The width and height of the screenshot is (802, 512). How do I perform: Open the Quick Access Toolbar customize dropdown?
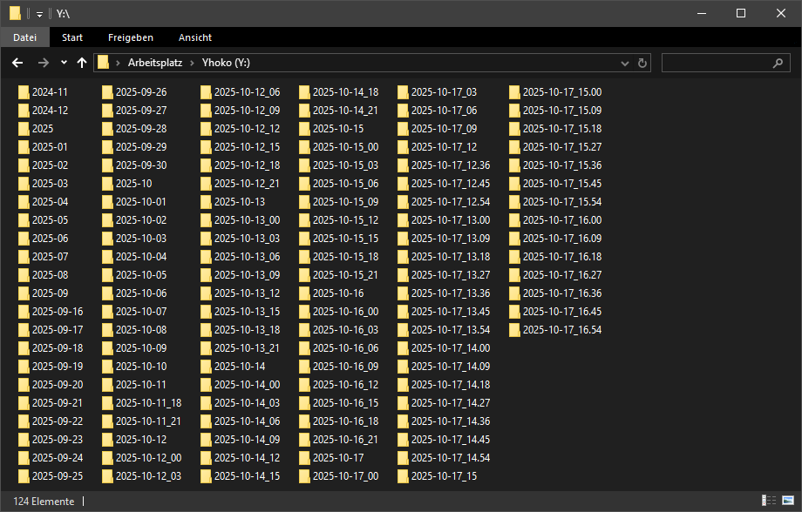coord(39,13)
